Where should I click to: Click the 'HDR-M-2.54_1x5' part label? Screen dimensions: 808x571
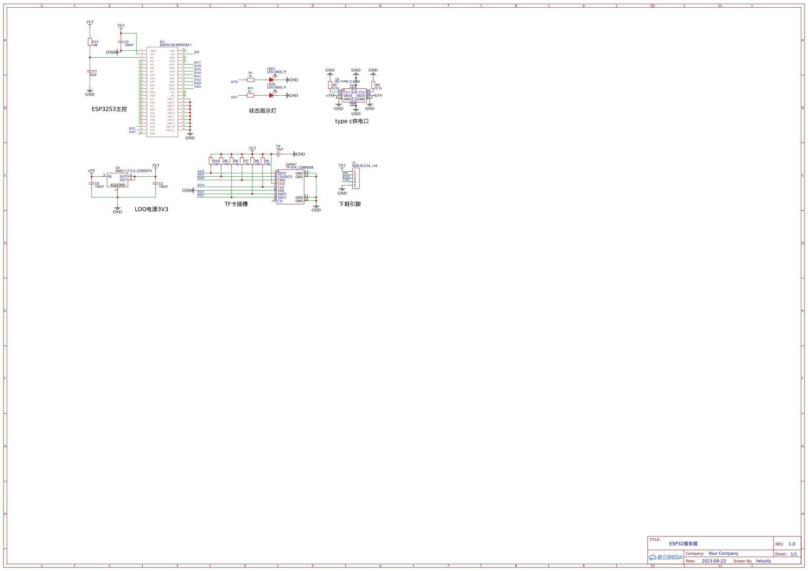(365, 166)
